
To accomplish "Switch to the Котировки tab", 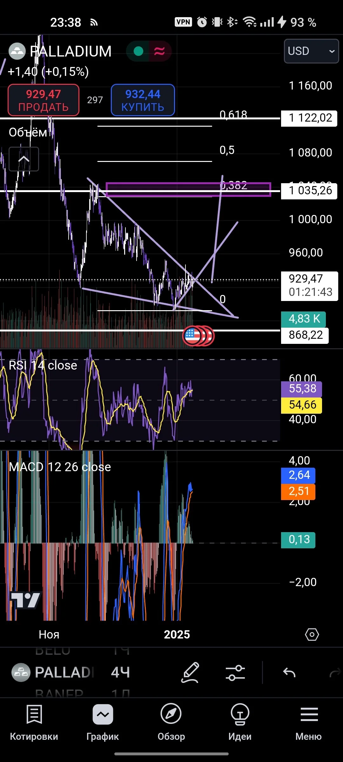I will (x=34, y=723).
